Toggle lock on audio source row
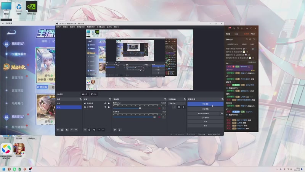The width and height of the screenshot is (305, 172). (x=109, y=103)
